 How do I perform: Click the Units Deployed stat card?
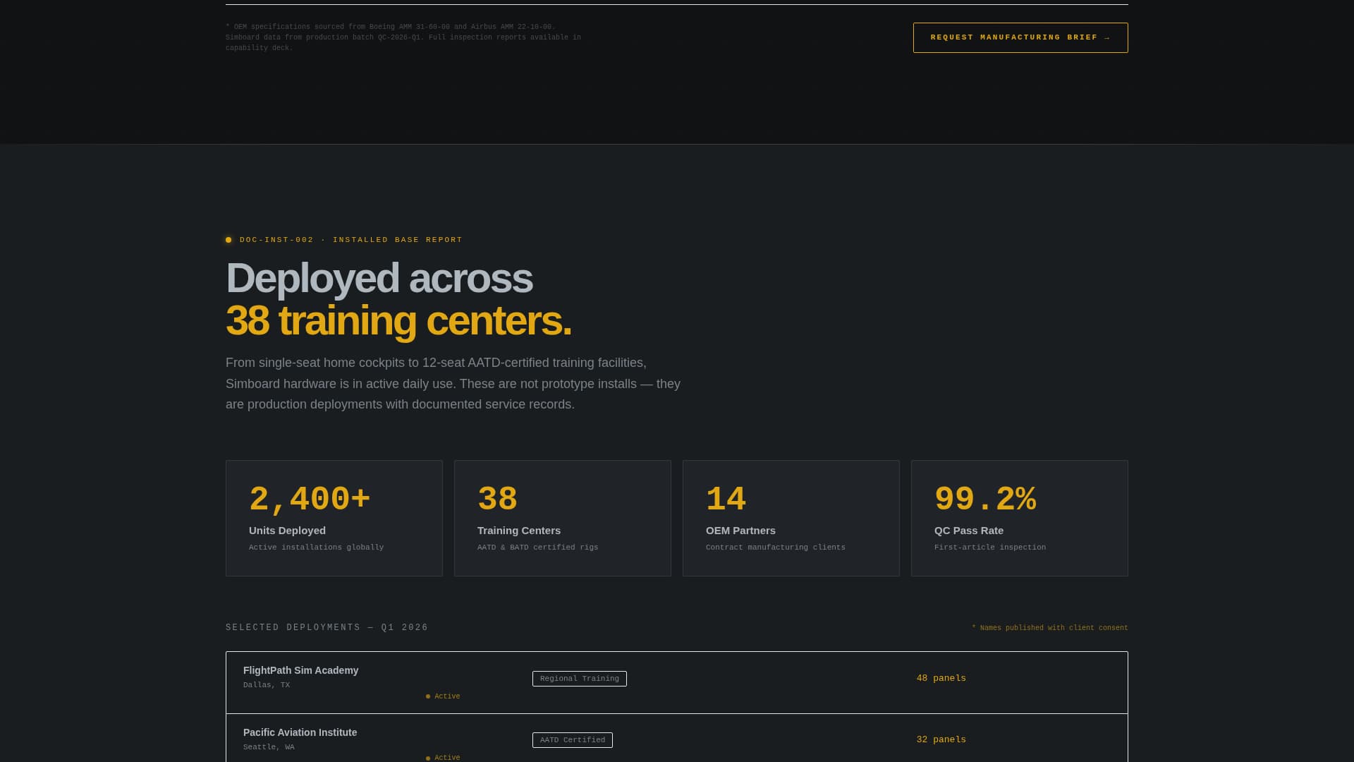pos(334,517)
